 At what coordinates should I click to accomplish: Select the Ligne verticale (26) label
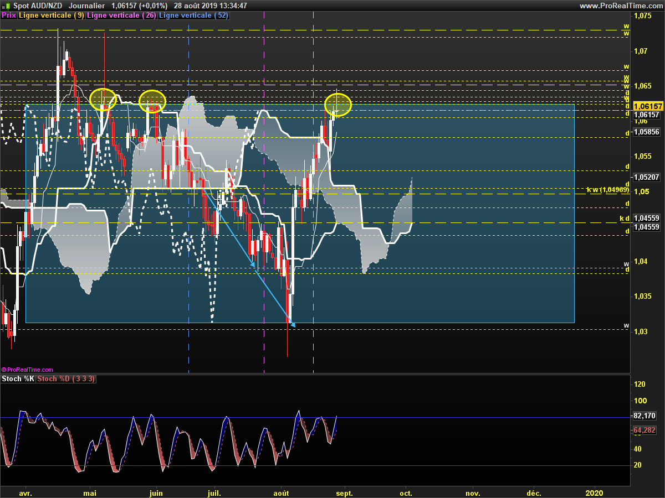pyautogui.click(x=121, y=15)
